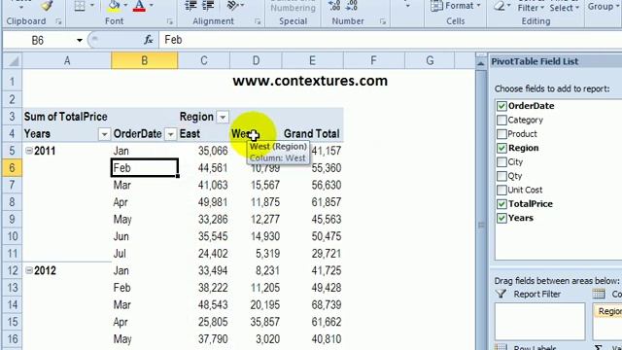Open the Font group dialog launcher
622x350 pixels.
click(x=170, y=21)
